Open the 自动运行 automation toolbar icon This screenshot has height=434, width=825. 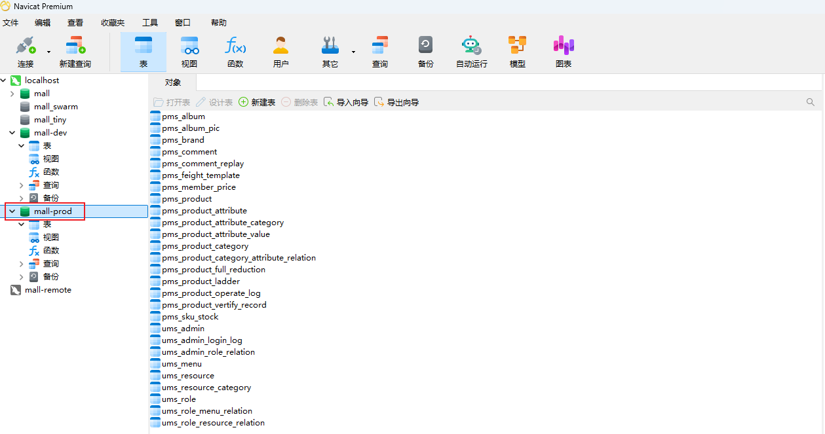pos(472,52)
